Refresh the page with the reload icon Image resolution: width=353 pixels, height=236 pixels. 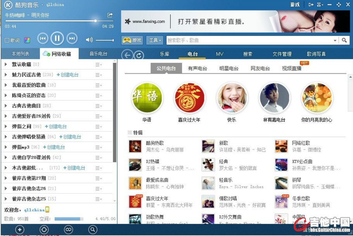coord(139,55)
